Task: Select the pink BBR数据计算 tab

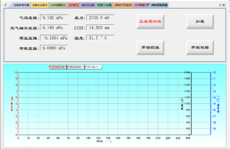Action: point(142,5)
